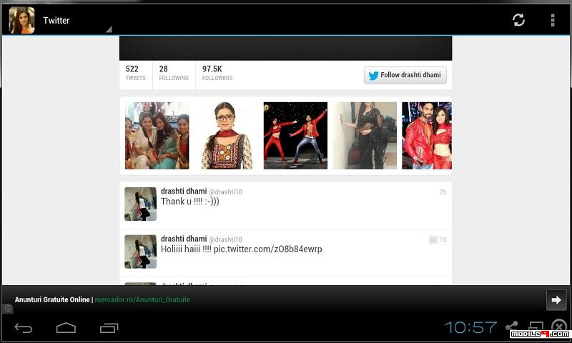572x343 pixels.
Task: Tap the Android back button
Action: 24,328
